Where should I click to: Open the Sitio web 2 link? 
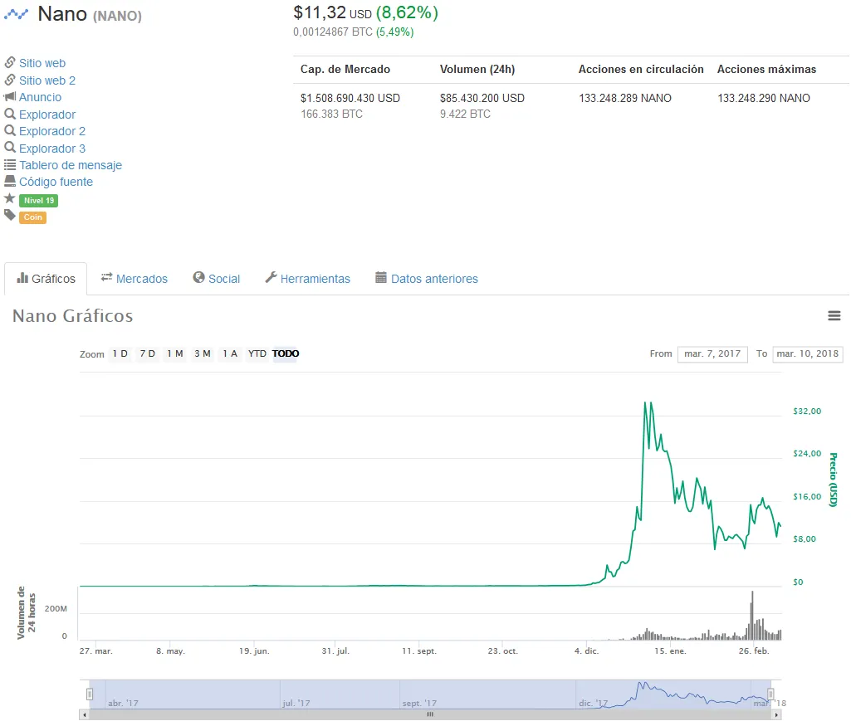pos(47,80)
